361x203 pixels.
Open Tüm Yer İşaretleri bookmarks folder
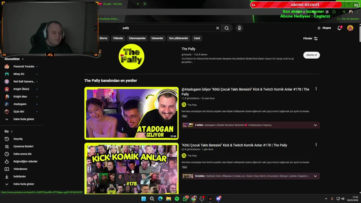coord(348,19)
